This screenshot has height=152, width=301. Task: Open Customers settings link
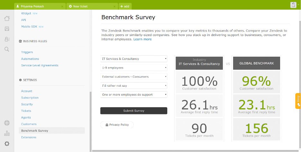[29, 124]
